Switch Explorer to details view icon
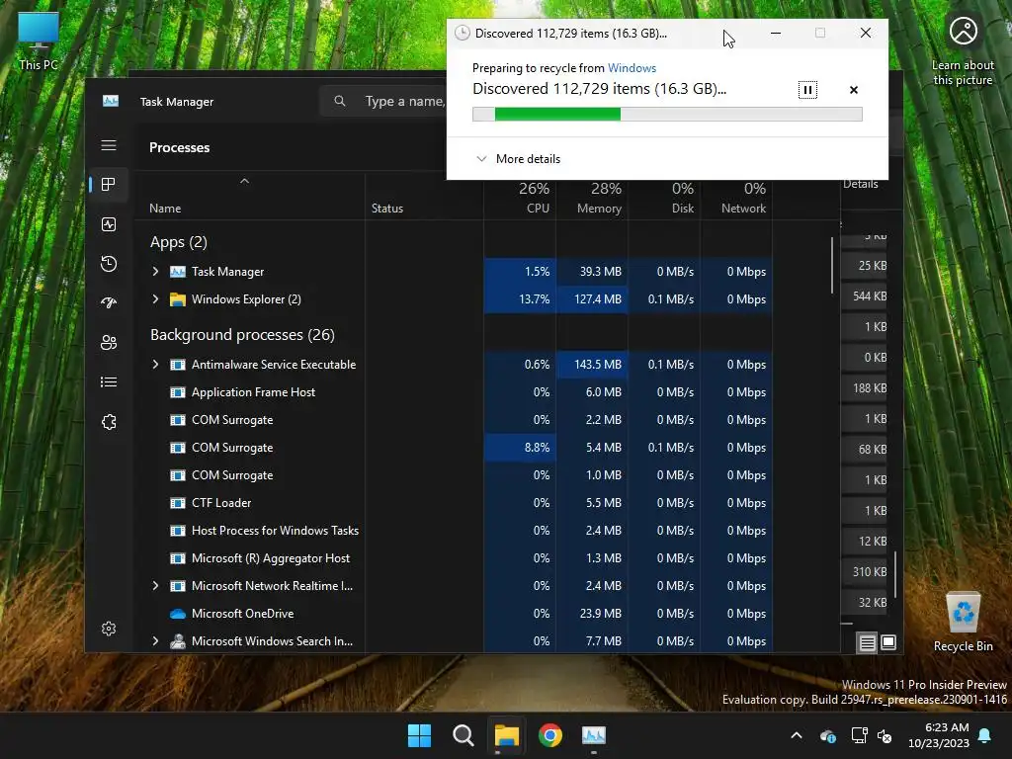The height and width of the screenshot is (759, 1012). tap(867, 642)
